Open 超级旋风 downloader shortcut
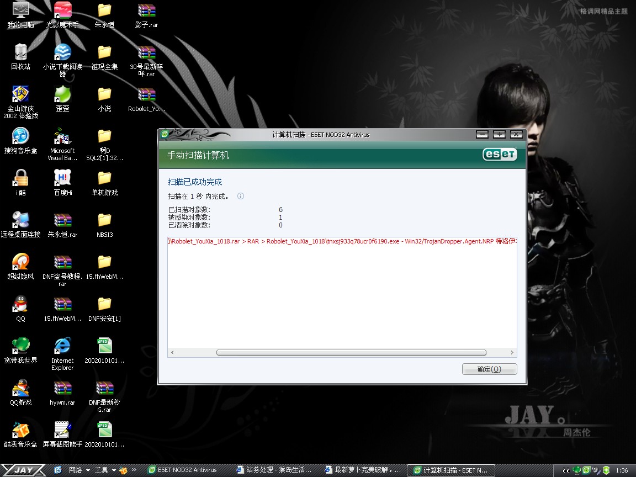The height and width of the screenshot is (477, 636). click(x=20, y=266)
